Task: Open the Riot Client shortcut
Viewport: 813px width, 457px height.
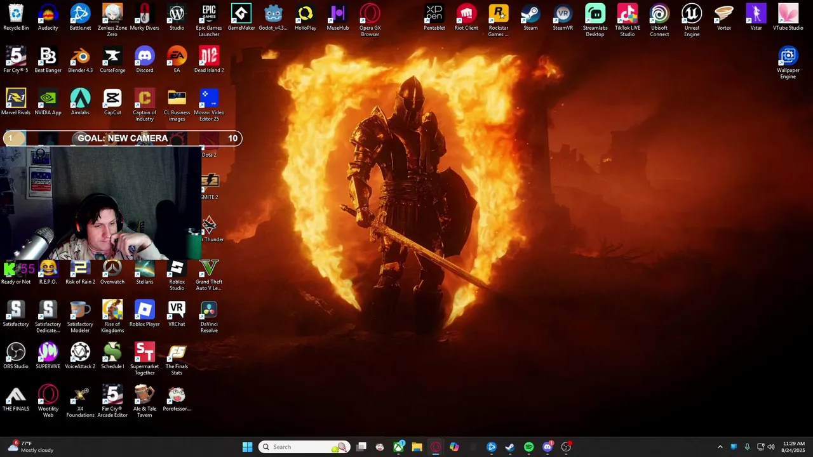Action: (x=466, y=18)
